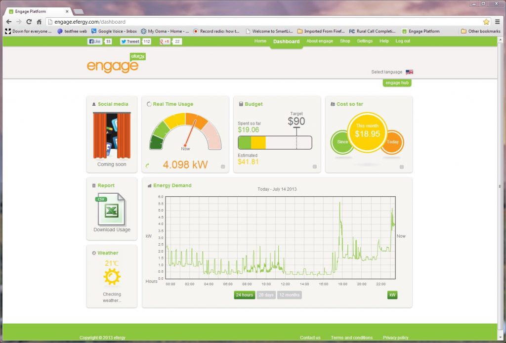The image size is (506, 343).
Task: Click info icon in Real Time Usage card
Action: click(x=223, y=167)
